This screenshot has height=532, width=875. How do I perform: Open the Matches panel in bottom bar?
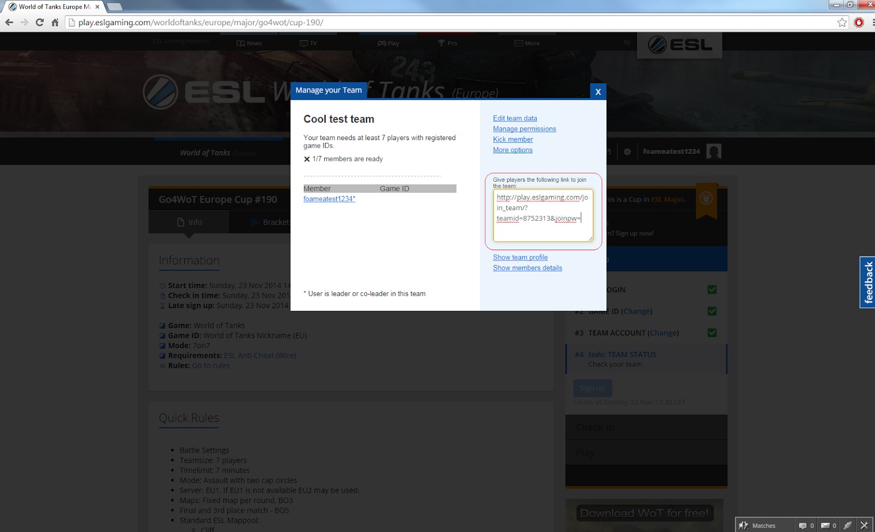(x=757, y=525)
